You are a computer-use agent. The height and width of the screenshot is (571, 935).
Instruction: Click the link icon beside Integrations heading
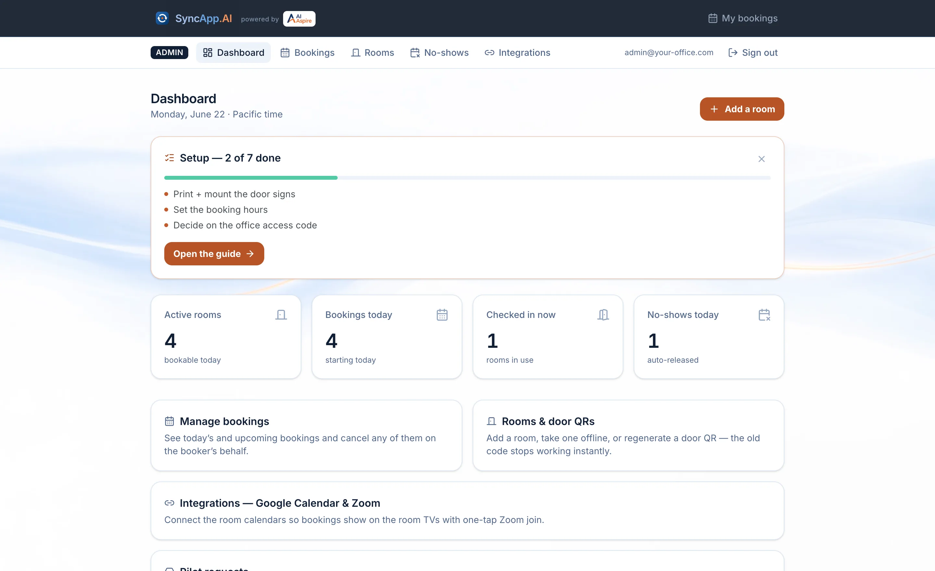coord(169,503)
